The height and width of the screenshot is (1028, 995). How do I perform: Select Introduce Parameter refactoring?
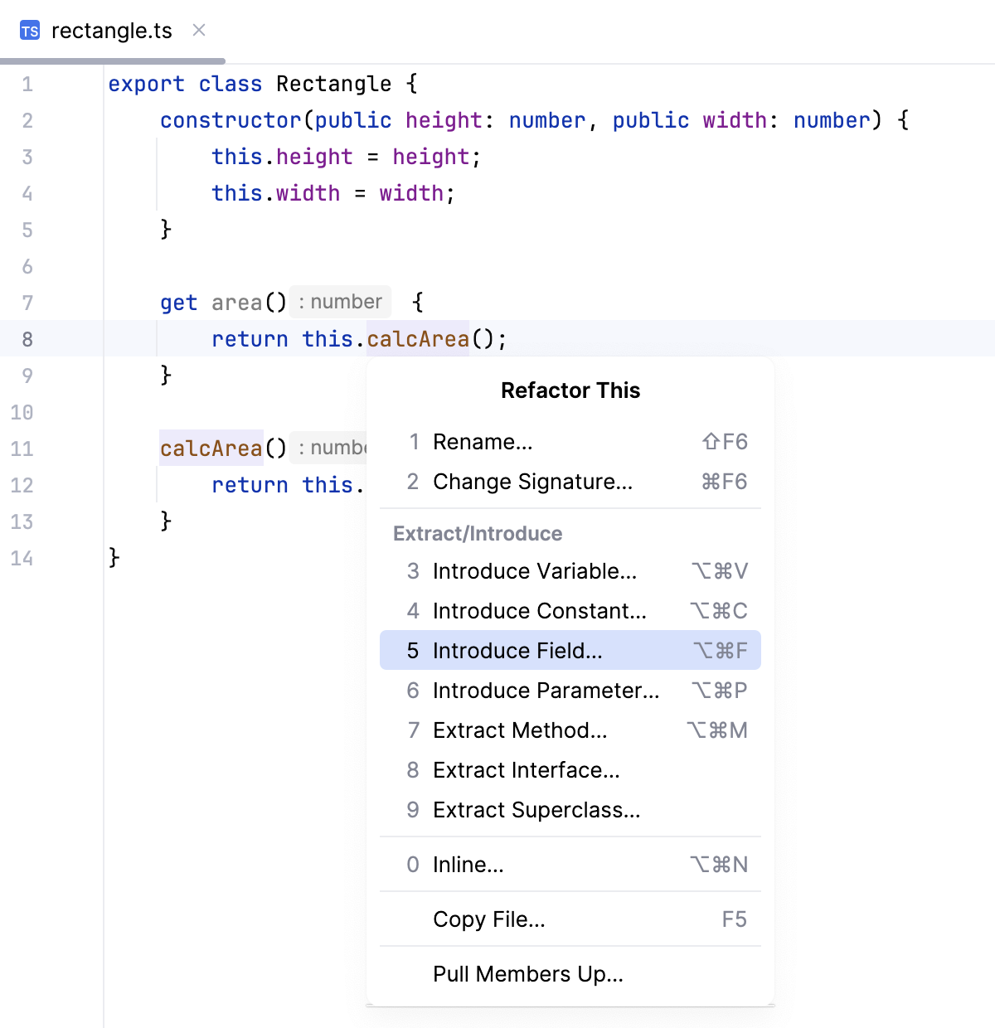pyautogui.click(x=546, y=691)
